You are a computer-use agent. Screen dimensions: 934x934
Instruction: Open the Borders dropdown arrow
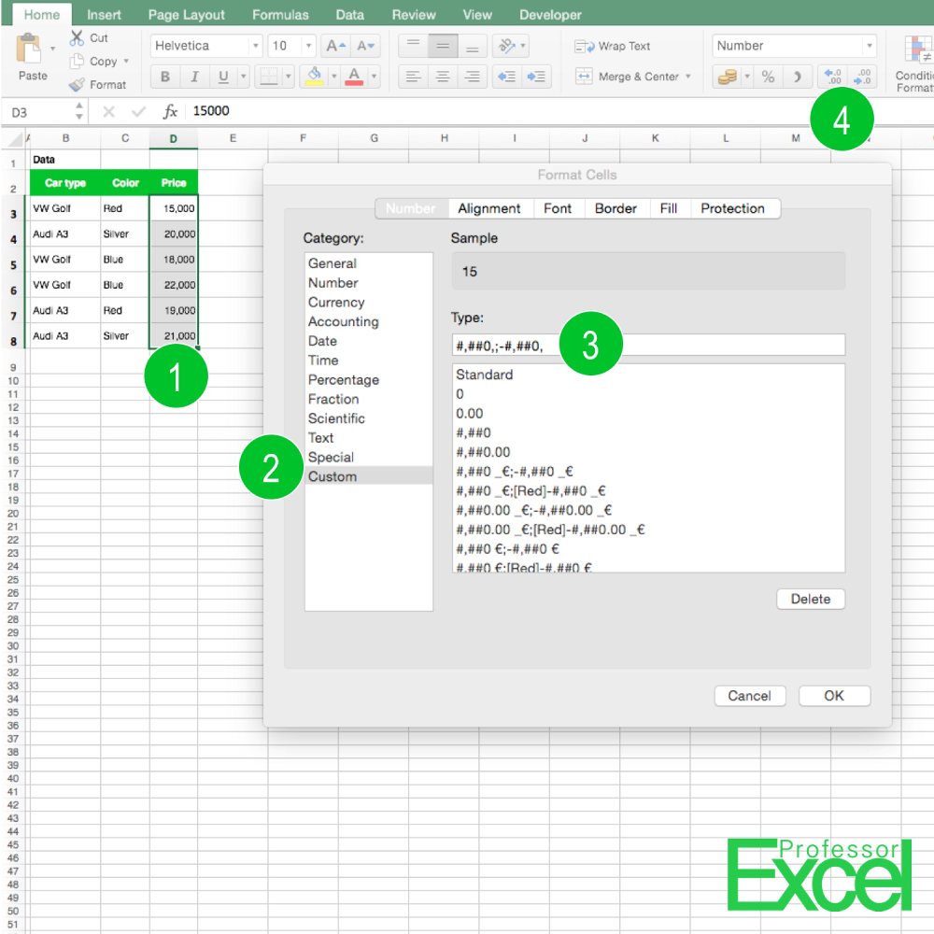288,77
